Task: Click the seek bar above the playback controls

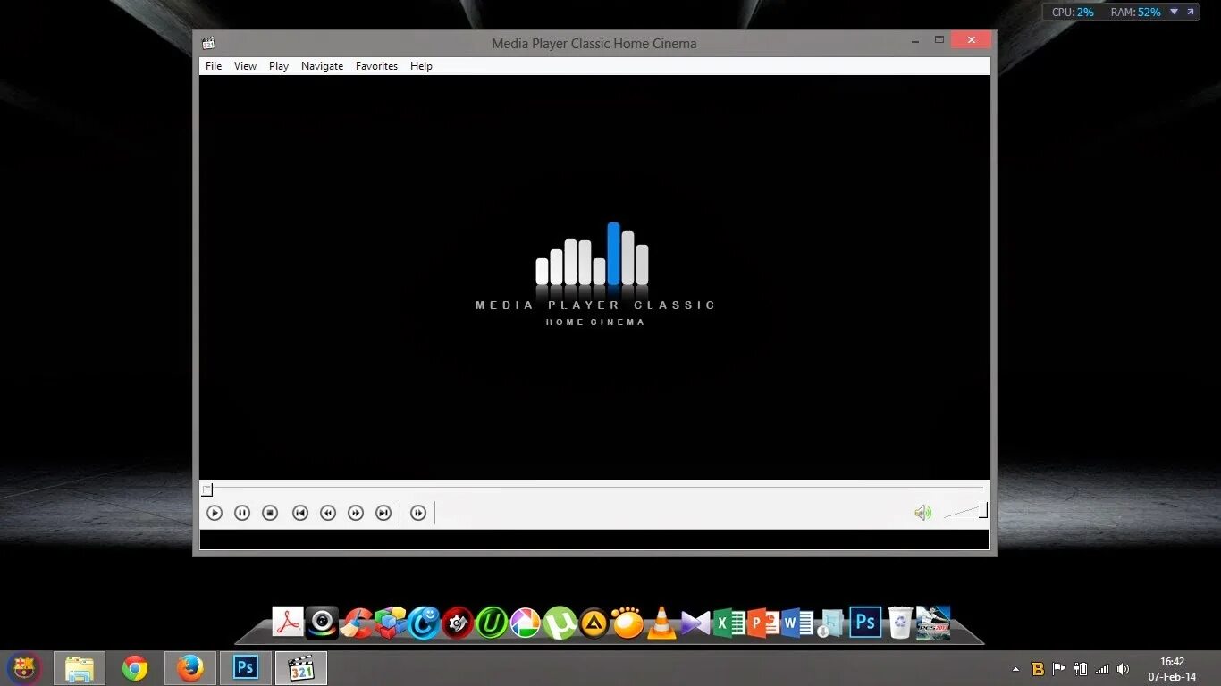Action: (x=594, y=489)
